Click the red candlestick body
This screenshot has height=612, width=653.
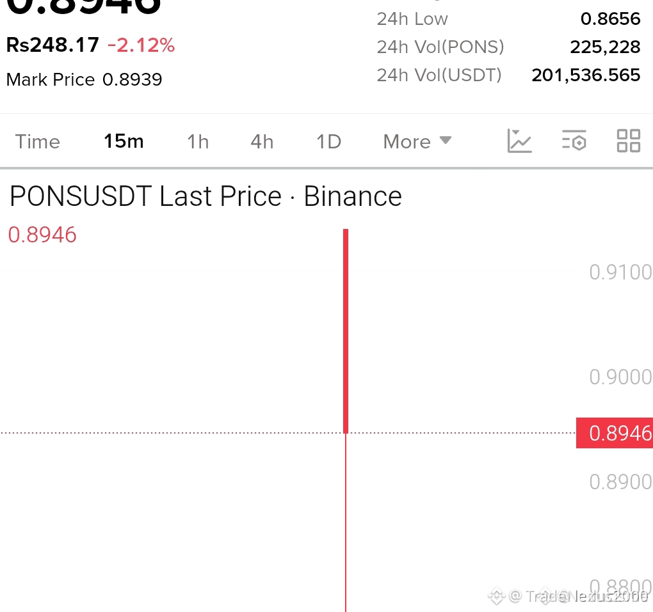pyautogui.click(x=346, y=331)
